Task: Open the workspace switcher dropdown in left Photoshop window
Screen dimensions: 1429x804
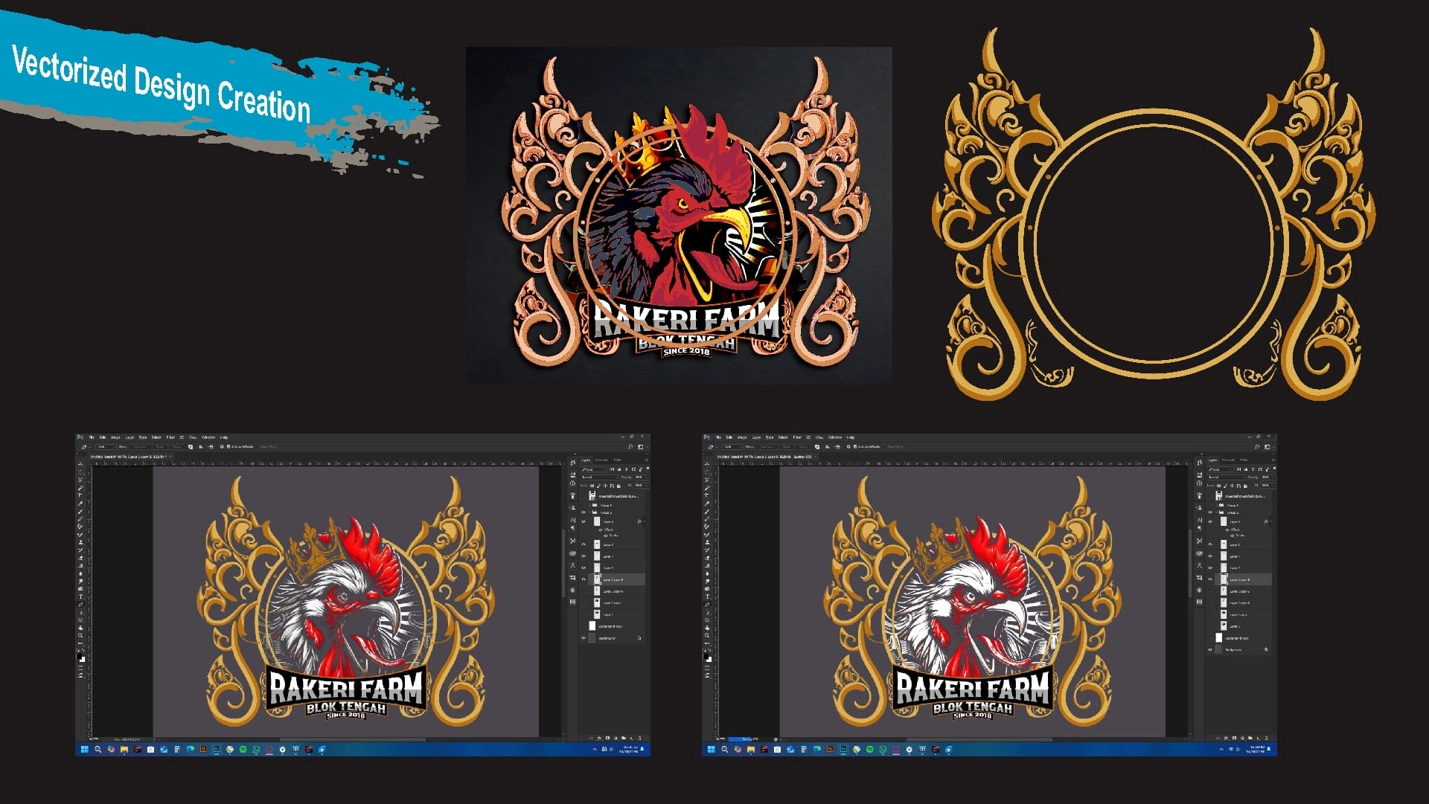Action: (x=641, y=447)
